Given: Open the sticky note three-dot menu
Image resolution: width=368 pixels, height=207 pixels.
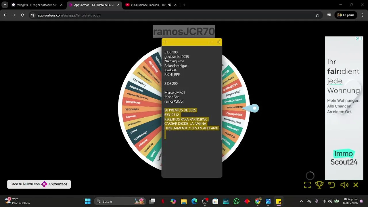Looking at the screenshot, I should click(x=211, y=42).
